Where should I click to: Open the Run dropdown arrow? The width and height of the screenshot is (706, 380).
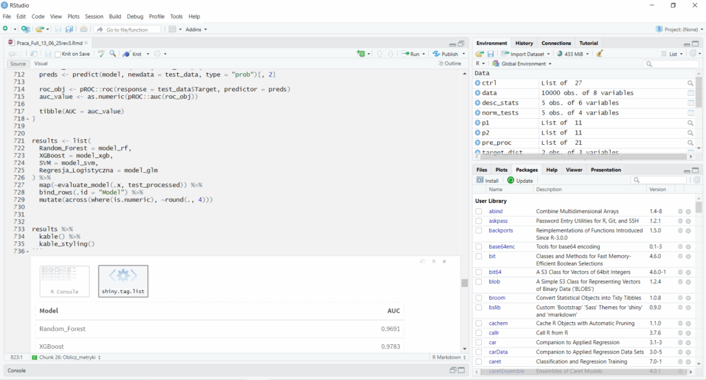[424, 54]
